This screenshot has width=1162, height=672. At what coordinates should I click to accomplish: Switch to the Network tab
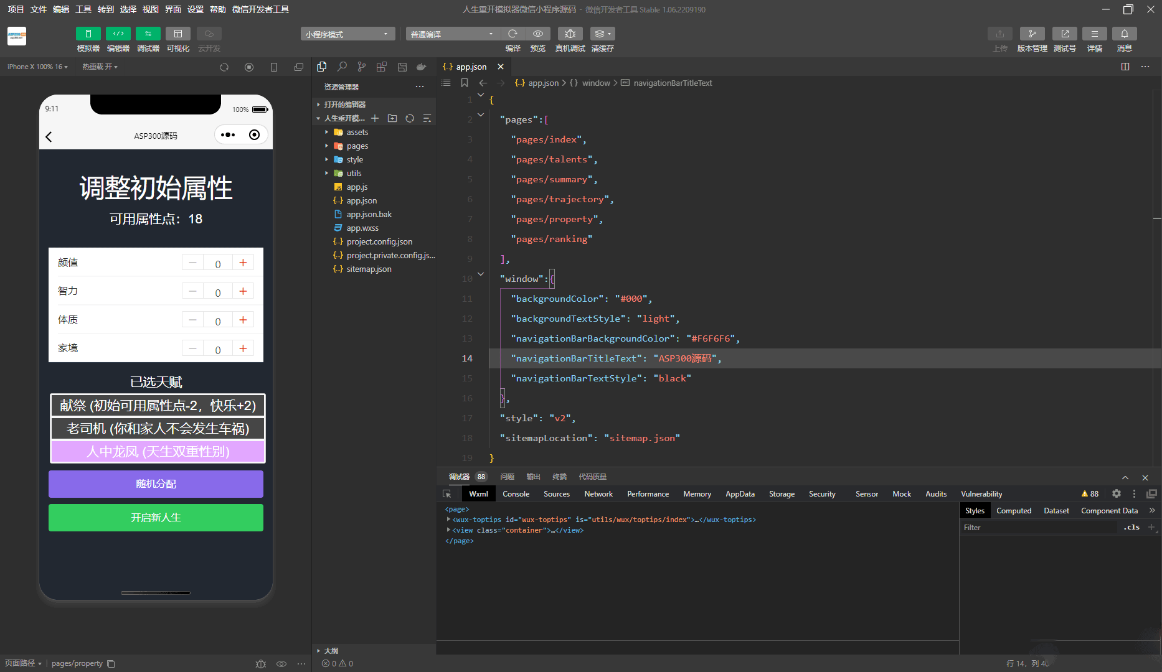coord(598,494)
